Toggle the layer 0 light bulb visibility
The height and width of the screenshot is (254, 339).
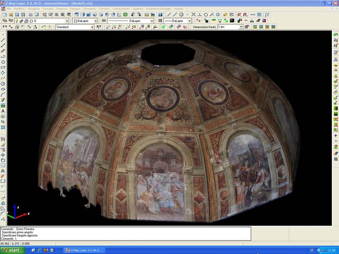tap(17, 21)
